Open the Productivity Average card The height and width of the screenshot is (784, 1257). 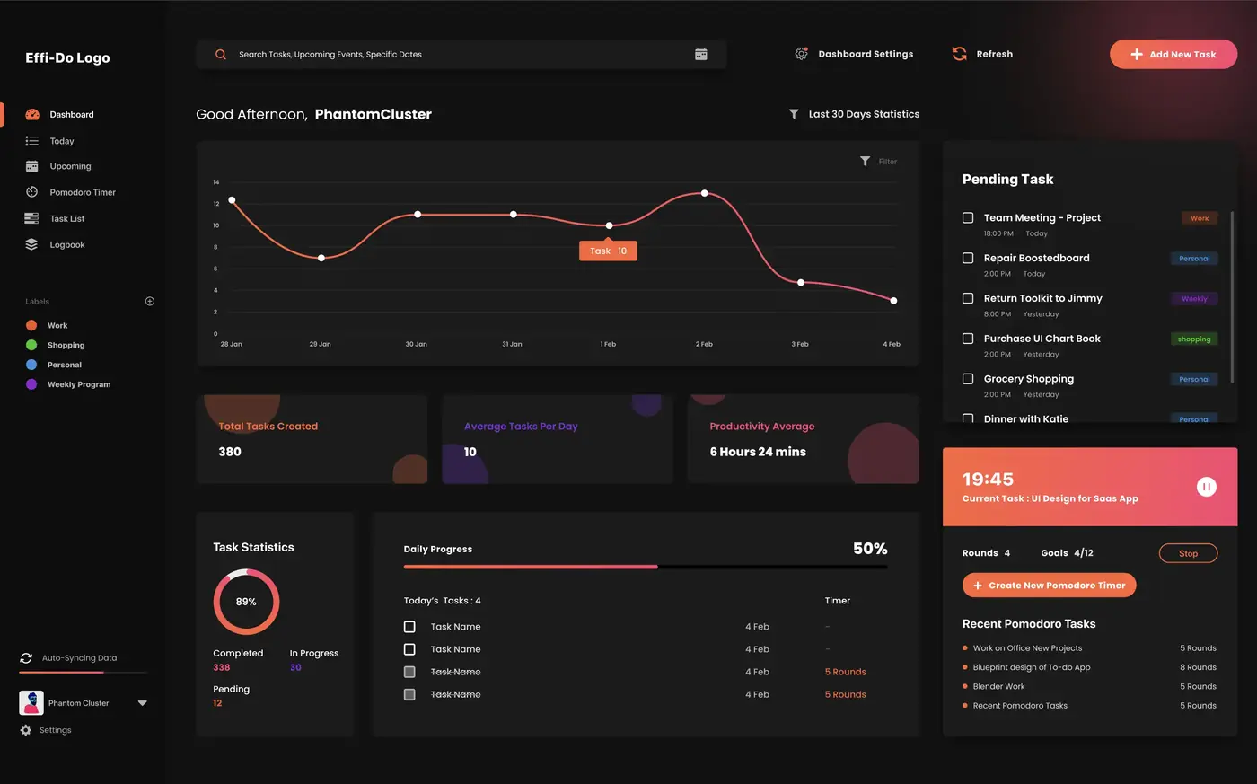pyautogui.click(x=803, y=439)
